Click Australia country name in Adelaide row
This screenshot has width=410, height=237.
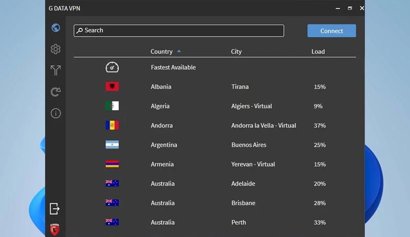coord(163,184)
